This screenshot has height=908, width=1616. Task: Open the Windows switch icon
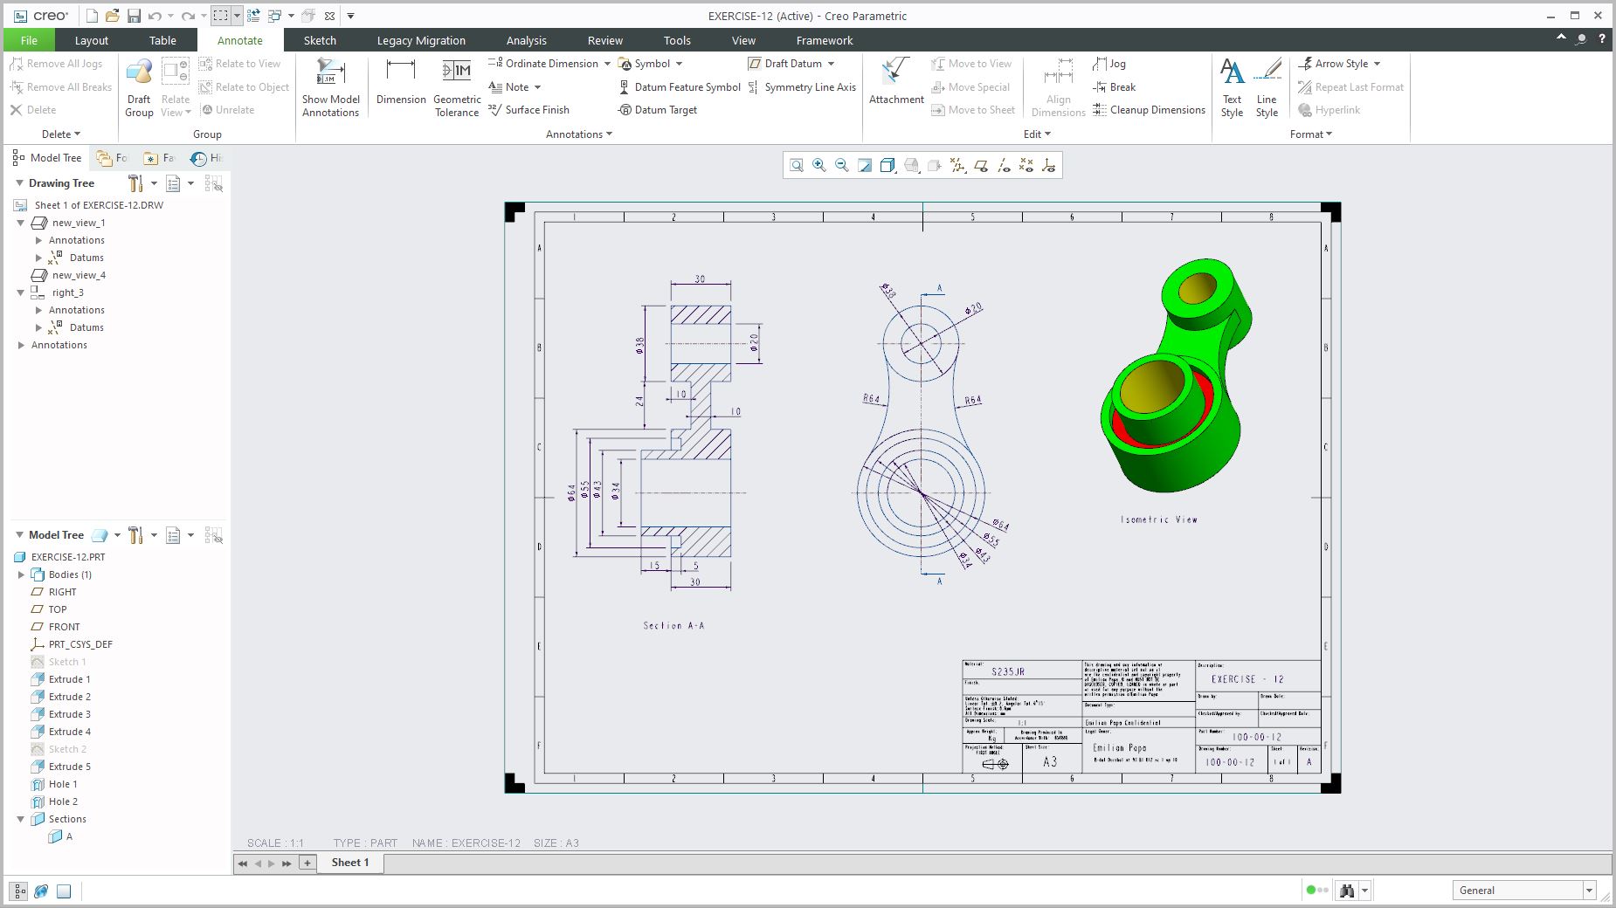tap(274, 16)
